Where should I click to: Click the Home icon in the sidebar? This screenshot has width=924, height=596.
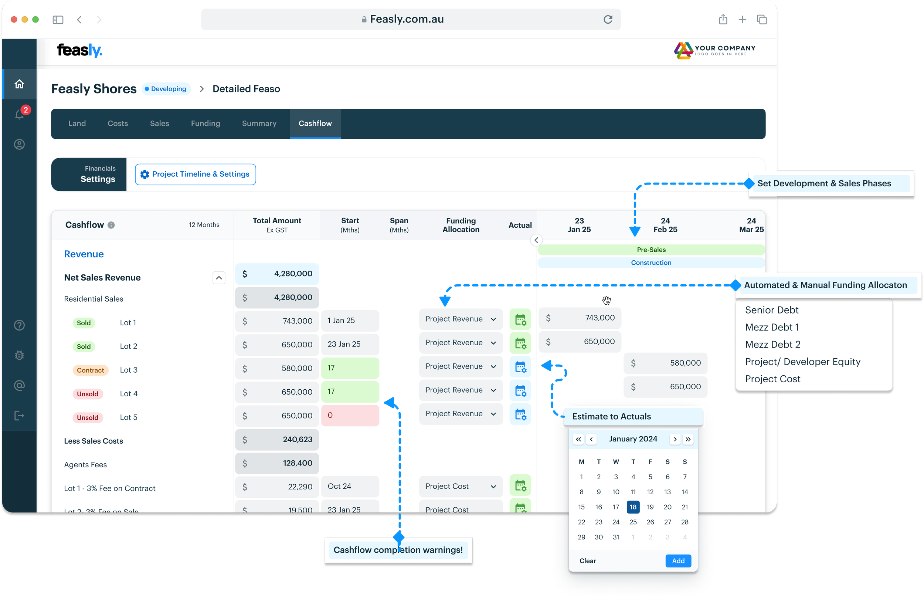19,84
